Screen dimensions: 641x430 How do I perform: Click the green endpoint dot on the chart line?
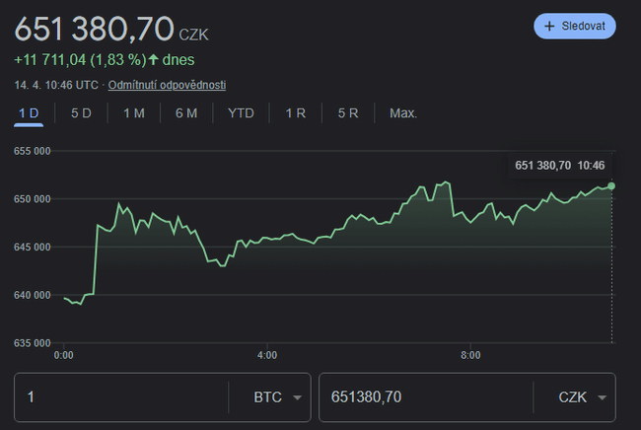coord(611,185)
